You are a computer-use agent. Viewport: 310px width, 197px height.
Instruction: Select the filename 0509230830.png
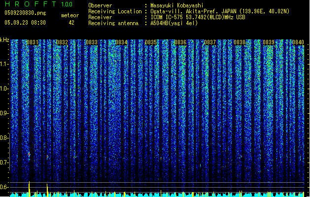pyautogui.click(x=25, y=13)
